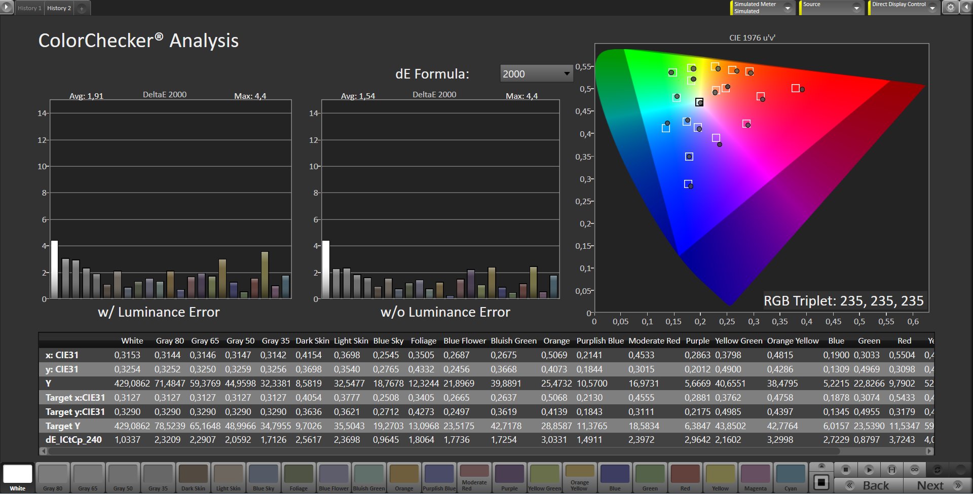Select the Magenta swatch
This screenshot has width=973, height=494.
[756, 477]
